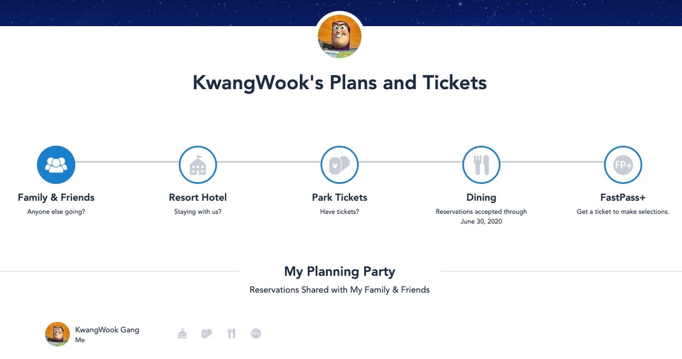Click small dining icon in party row
This screenshot has width=682, height=359.
231,334
